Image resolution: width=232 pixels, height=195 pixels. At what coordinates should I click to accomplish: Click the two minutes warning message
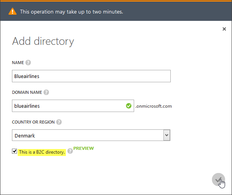coord(72,12)
